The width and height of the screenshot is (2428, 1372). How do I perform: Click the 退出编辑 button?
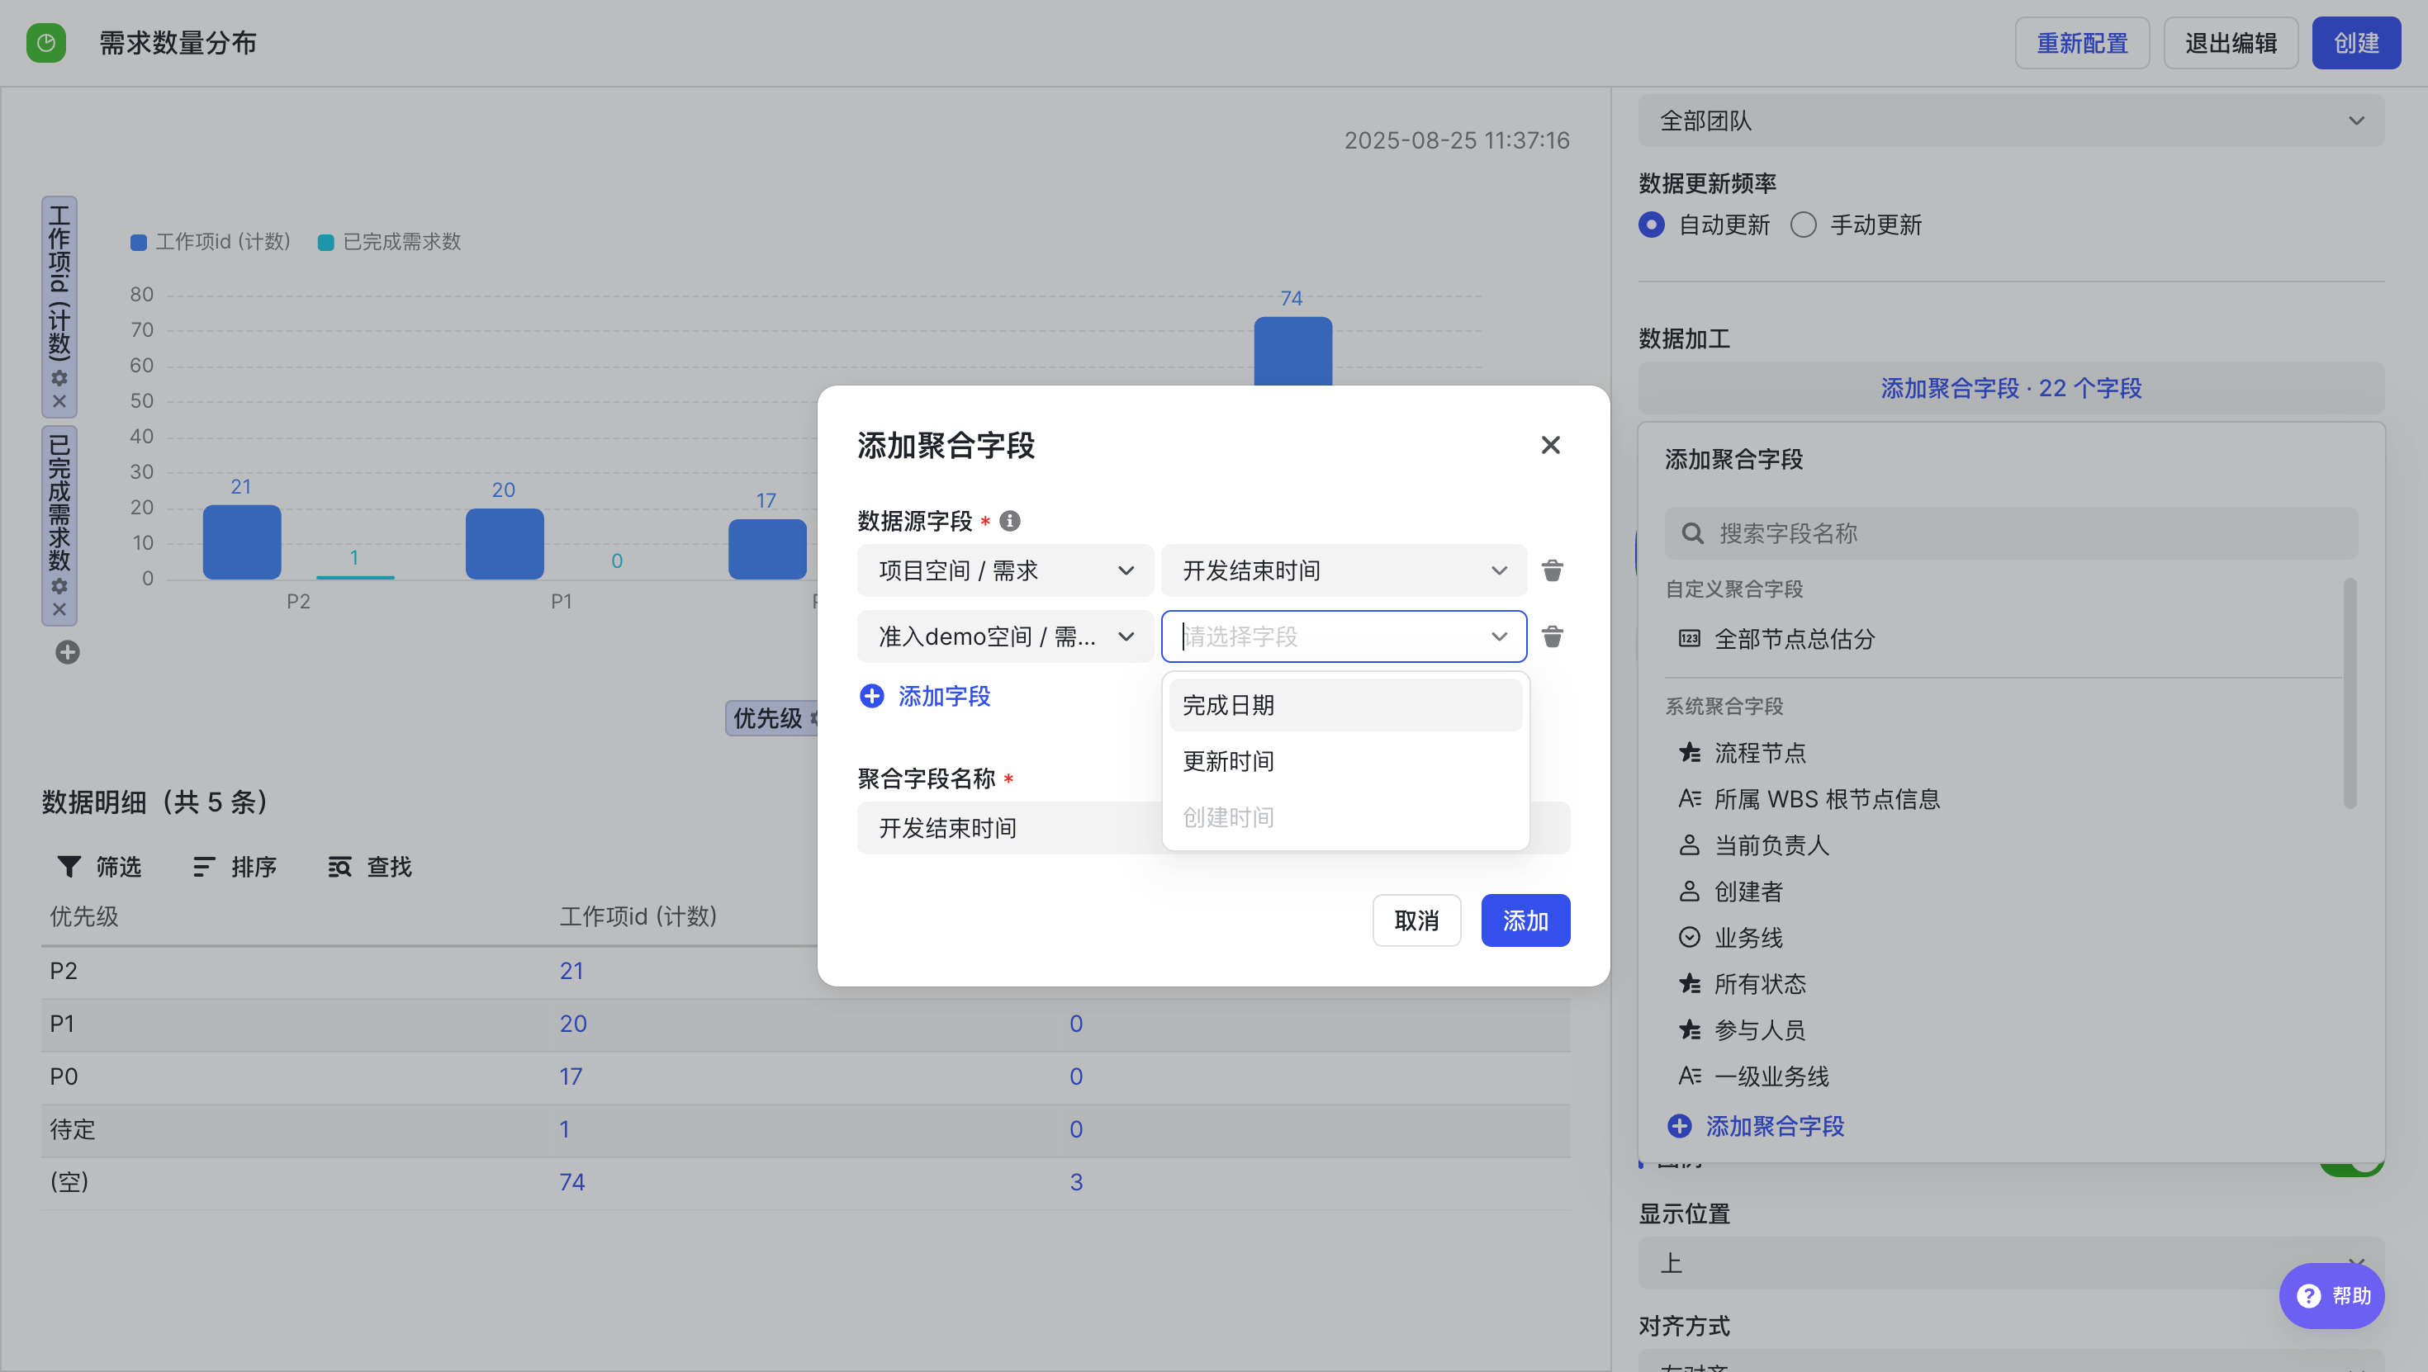coord(2230,44)
